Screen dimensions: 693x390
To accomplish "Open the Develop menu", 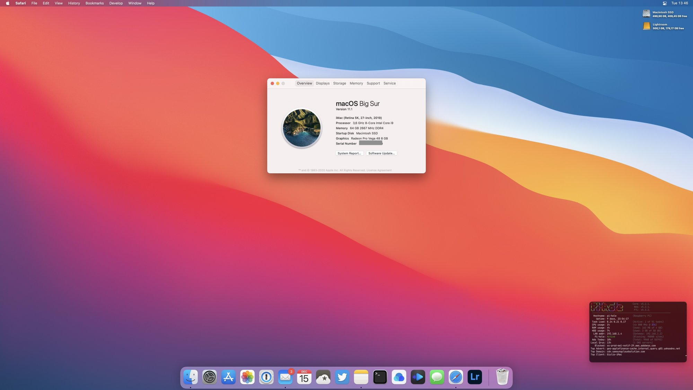I will 116,3.
